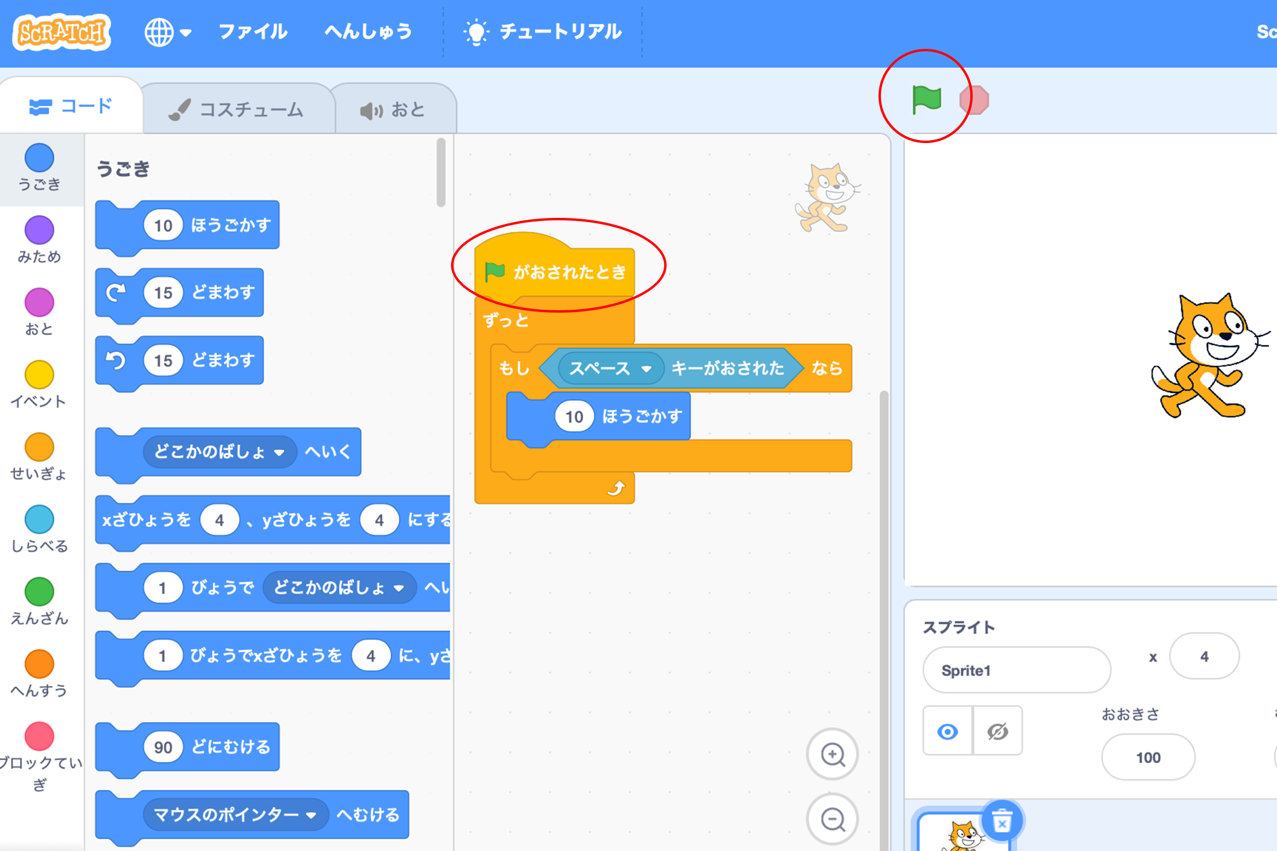Screen dimensions: 1277x851
Task: Zoom in on the code workspace
Action: (x=833, y=755)
